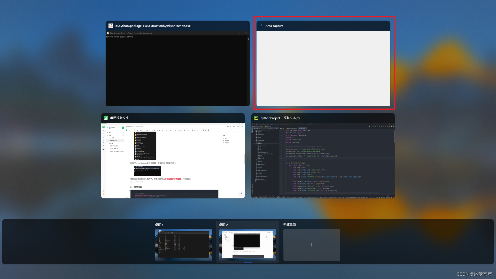This screenshot has height=279, width=496.
Task: Click the green 截图提取文字 app icon
Action: pos(106,118)
